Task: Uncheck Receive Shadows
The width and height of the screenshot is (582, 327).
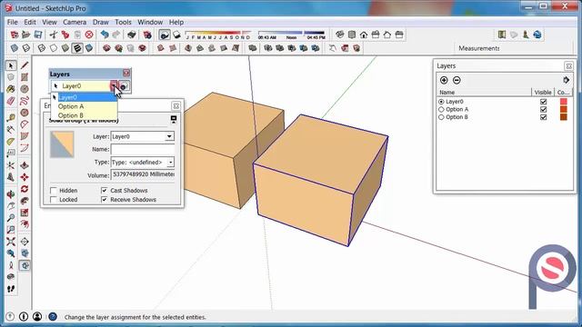Action: 104,200
